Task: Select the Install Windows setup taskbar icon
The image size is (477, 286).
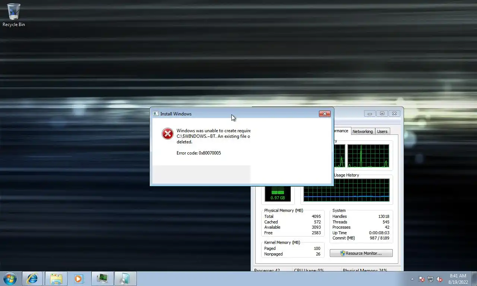Action: pos(125,279)
